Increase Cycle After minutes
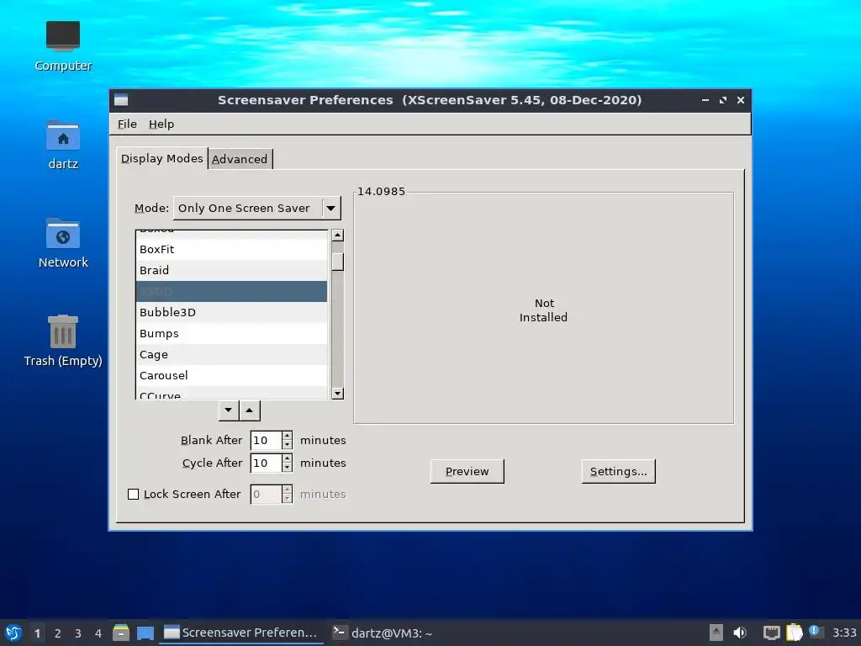Image resolution: width=861 pixels, height=646 pixels. point(288,458)
